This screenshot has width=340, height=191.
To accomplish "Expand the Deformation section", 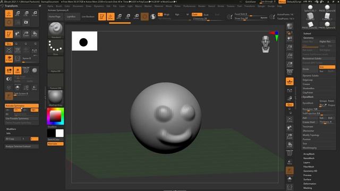I will (310, 184).
